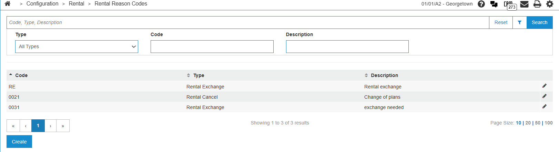Image resolution: width=559 pixels, height=152 pixels.
Task: Toggle the filter funnel button
Action: [519, 22]
